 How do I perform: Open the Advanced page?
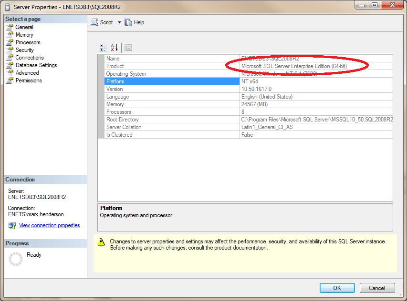[x=27, y=73]
